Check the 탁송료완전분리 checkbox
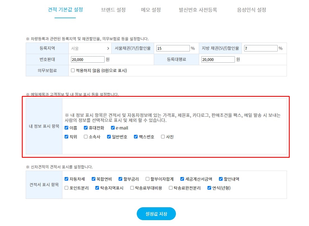The width and height of the screenshot is (309, 226). tap(171, 188)
